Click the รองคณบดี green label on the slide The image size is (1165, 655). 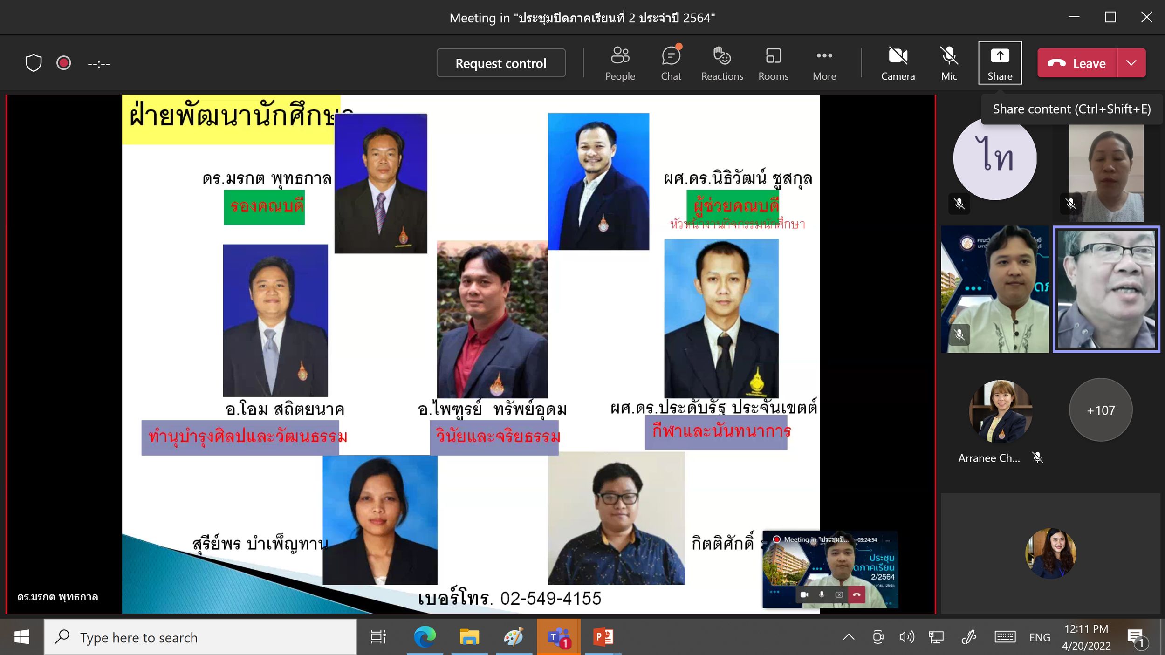pyautogui.click(x=264, y=207)
